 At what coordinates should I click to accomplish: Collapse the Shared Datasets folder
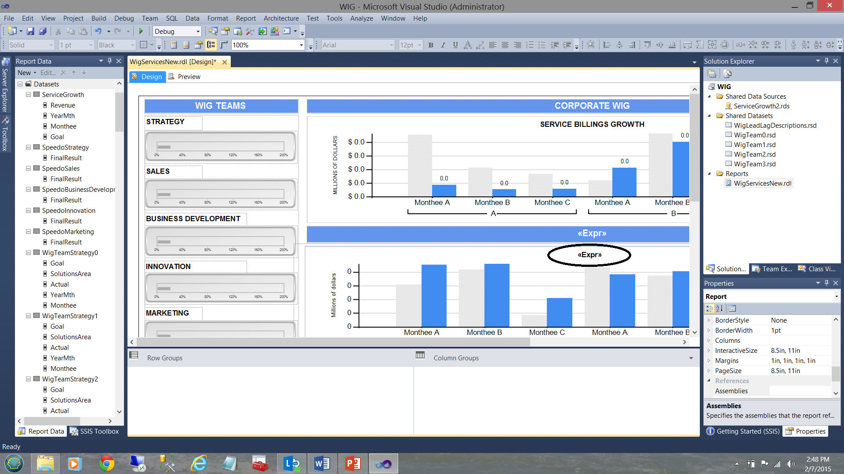[x=709, y=116]
